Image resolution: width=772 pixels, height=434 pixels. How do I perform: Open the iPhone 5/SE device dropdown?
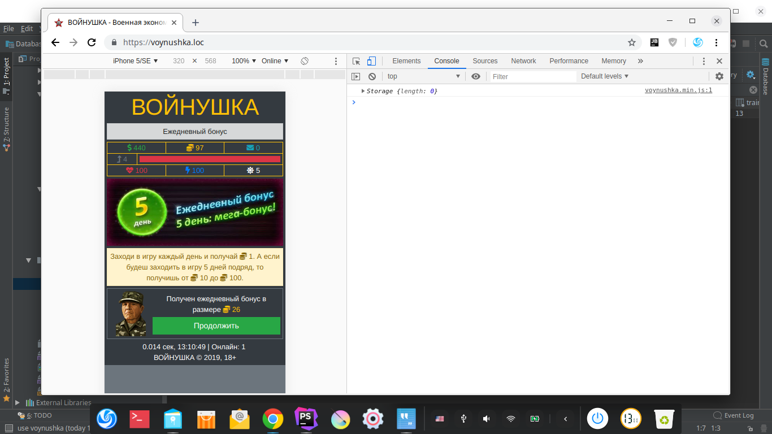pos(136,61)
